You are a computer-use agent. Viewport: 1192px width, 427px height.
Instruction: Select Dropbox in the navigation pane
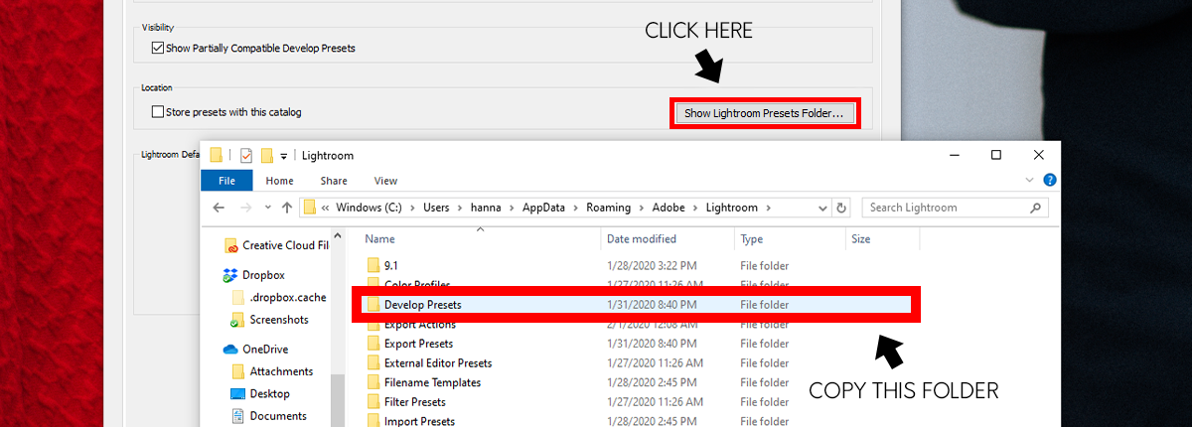(264, 275)
